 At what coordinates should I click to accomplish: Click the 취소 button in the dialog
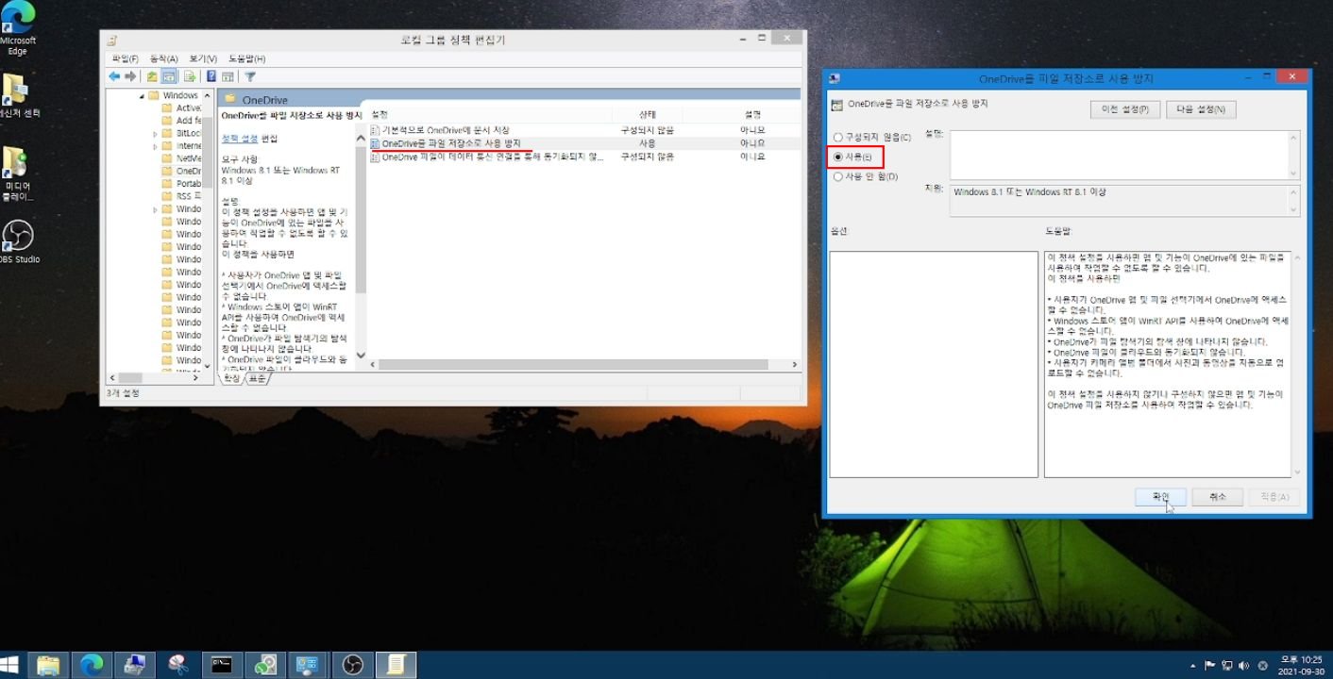(x=1217, y=496)
